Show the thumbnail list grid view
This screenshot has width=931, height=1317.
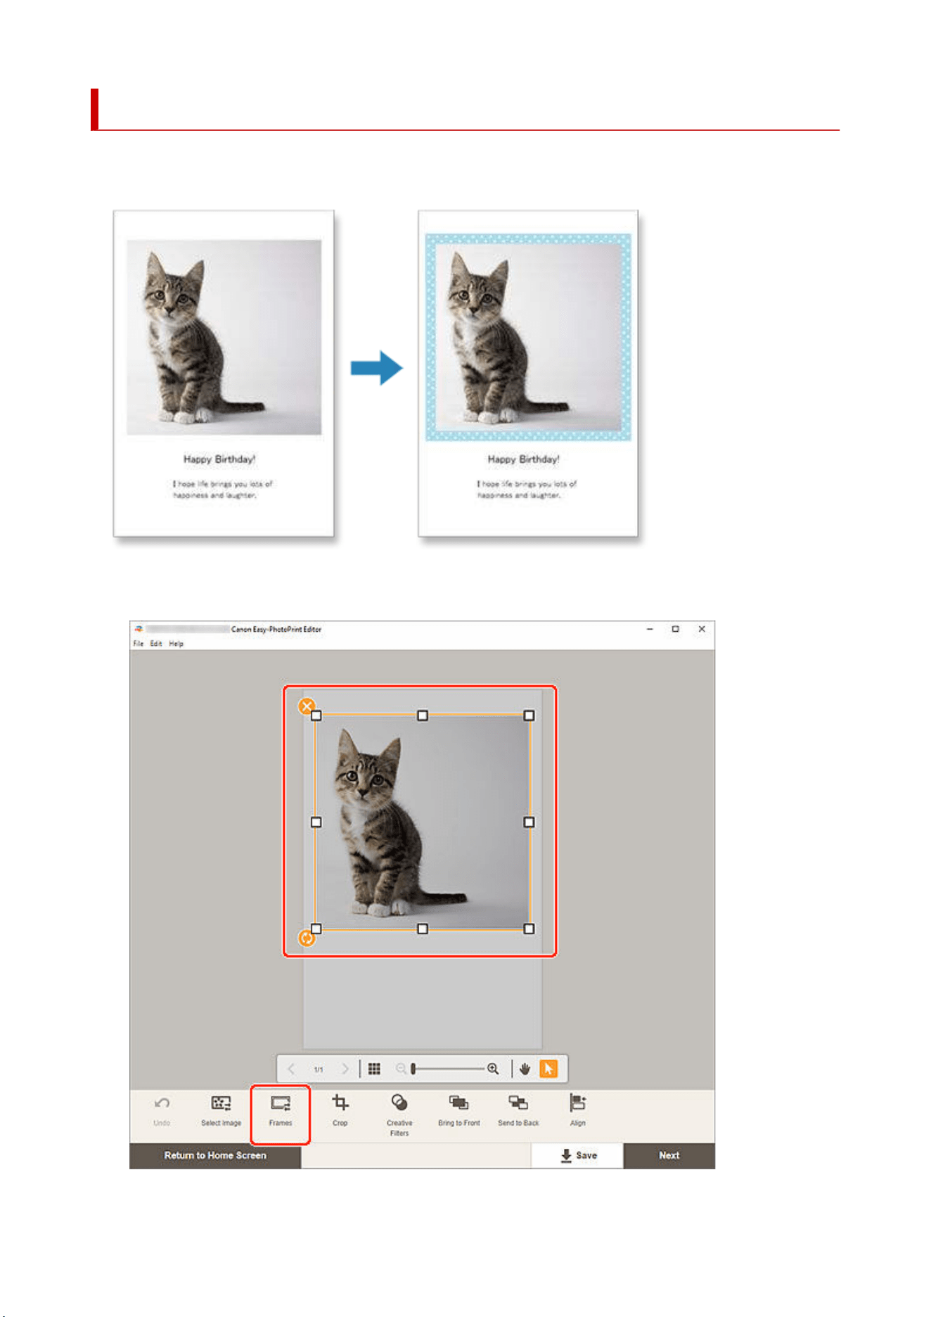click(374, 1069)
